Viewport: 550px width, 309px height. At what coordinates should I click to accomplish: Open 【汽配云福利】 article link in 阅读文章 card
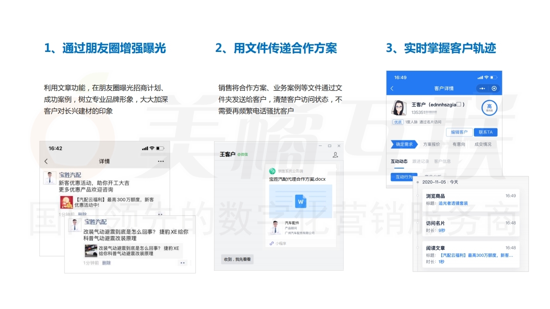476,255
